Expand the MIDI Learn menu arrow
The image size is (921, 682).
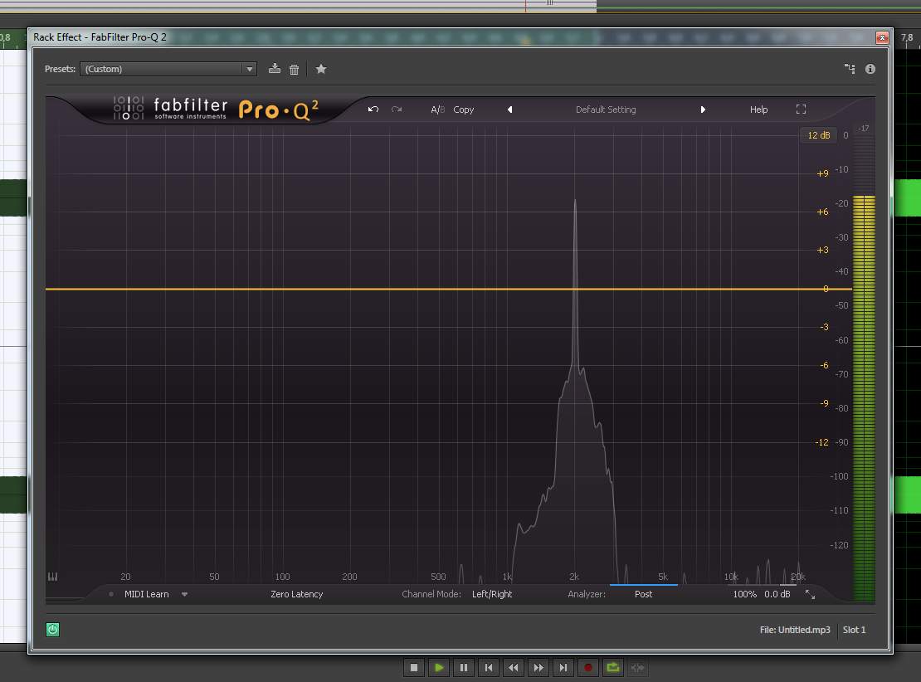coord(184,595)
